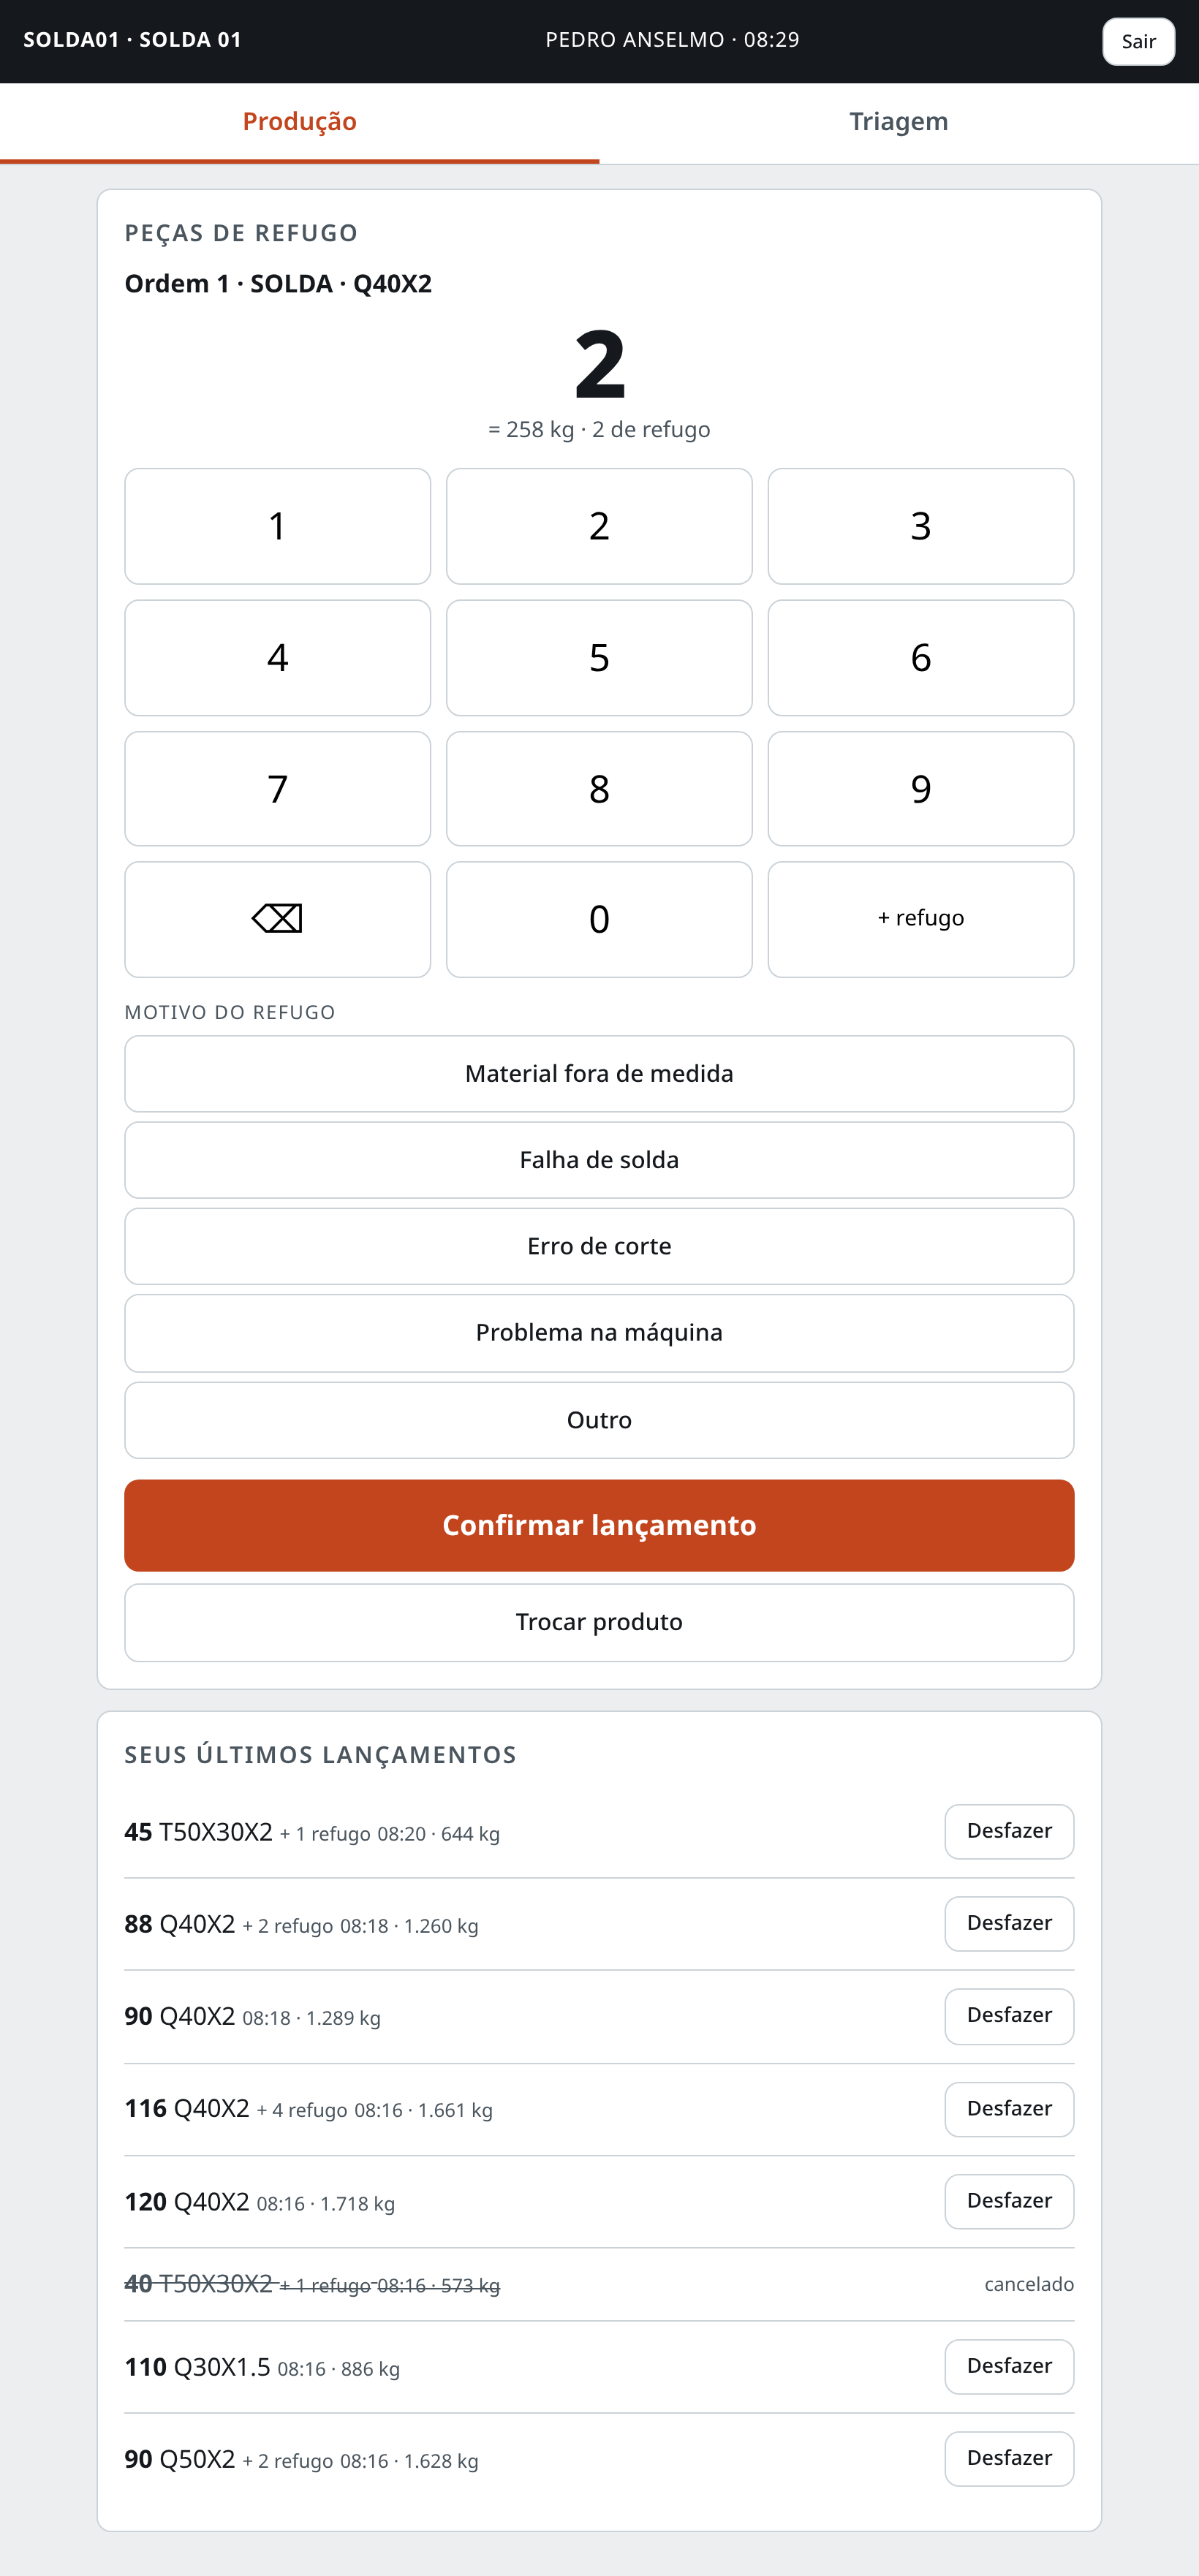Select Outro as scrap reason
Image resolution: width=1199 pixels, height=2576 pixels.
[x=599, y=1420]
